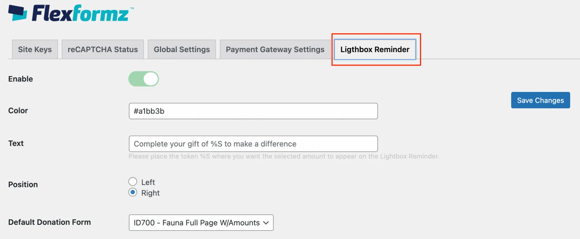
Task: Choose the Right position radio button
Action: click(133, 192)
